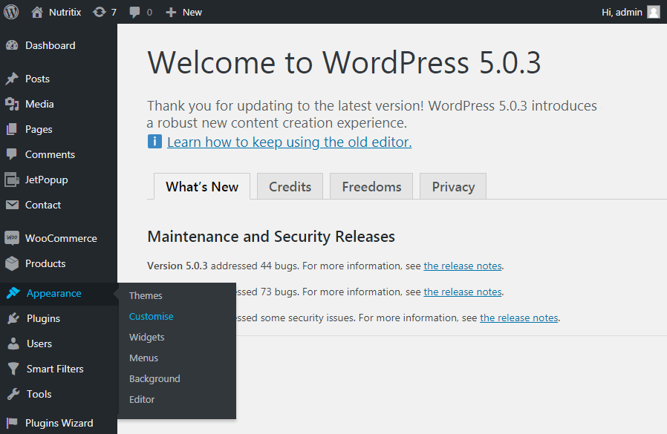This screenshot has height=434, width=667.
Task: Switch to What's New tab
Action: click(202, 186)
